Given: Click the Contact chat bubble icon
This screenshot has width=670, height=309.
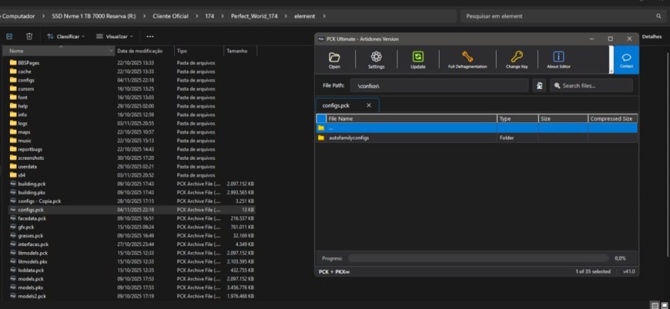Looking at the screenshot, I should pyautogui.click(x=626, y=60).
